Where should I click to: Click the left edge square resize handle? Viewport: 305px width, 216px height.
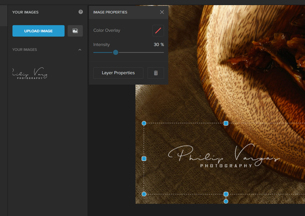click(144, 159)
